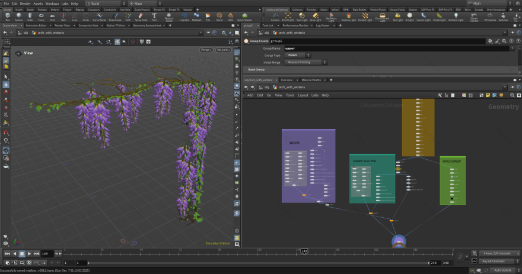Image resolution: width=522 pixels, height=274 pixels.
Task: Choose the Spray Paint shelf tool
Action: pos(142,17)
